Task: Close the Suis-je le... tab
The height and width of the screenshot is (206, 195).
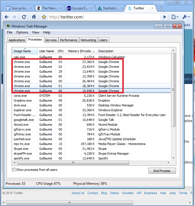Action: pyautogui.click(x=30, y=8)
